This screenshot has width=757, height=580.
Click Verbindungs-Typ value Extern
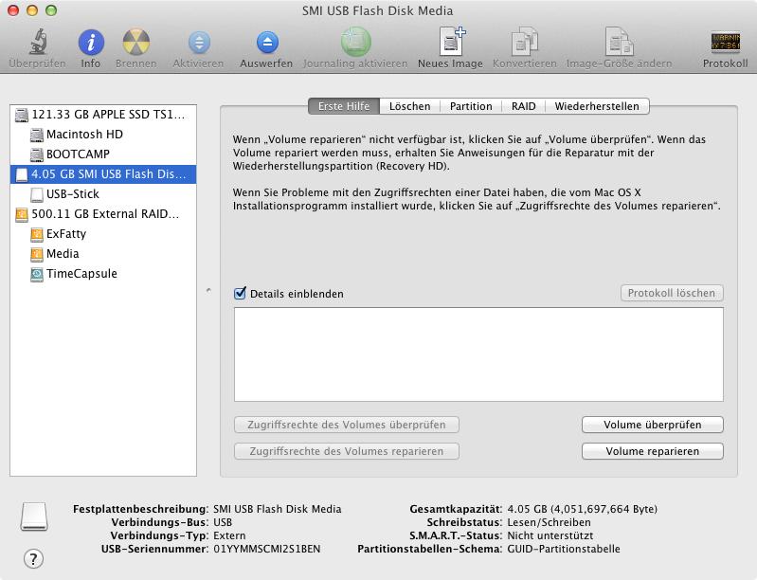click(229, 535)
